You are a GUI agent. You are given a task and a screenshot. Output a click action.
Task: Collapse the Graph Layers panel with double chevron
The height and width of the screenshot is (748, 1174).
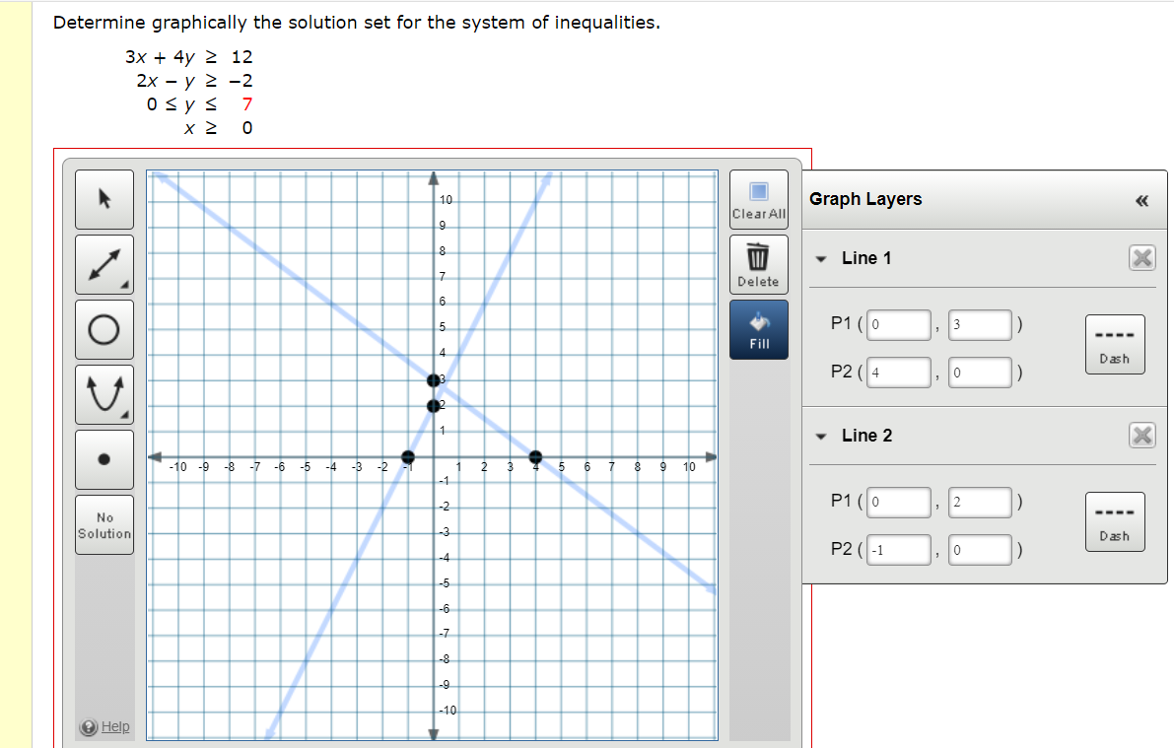pos(1140,200)
